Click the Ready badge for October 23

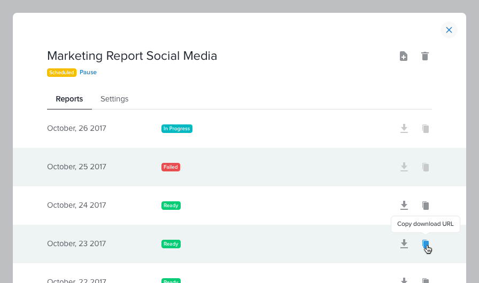click(x=171, y=244)
